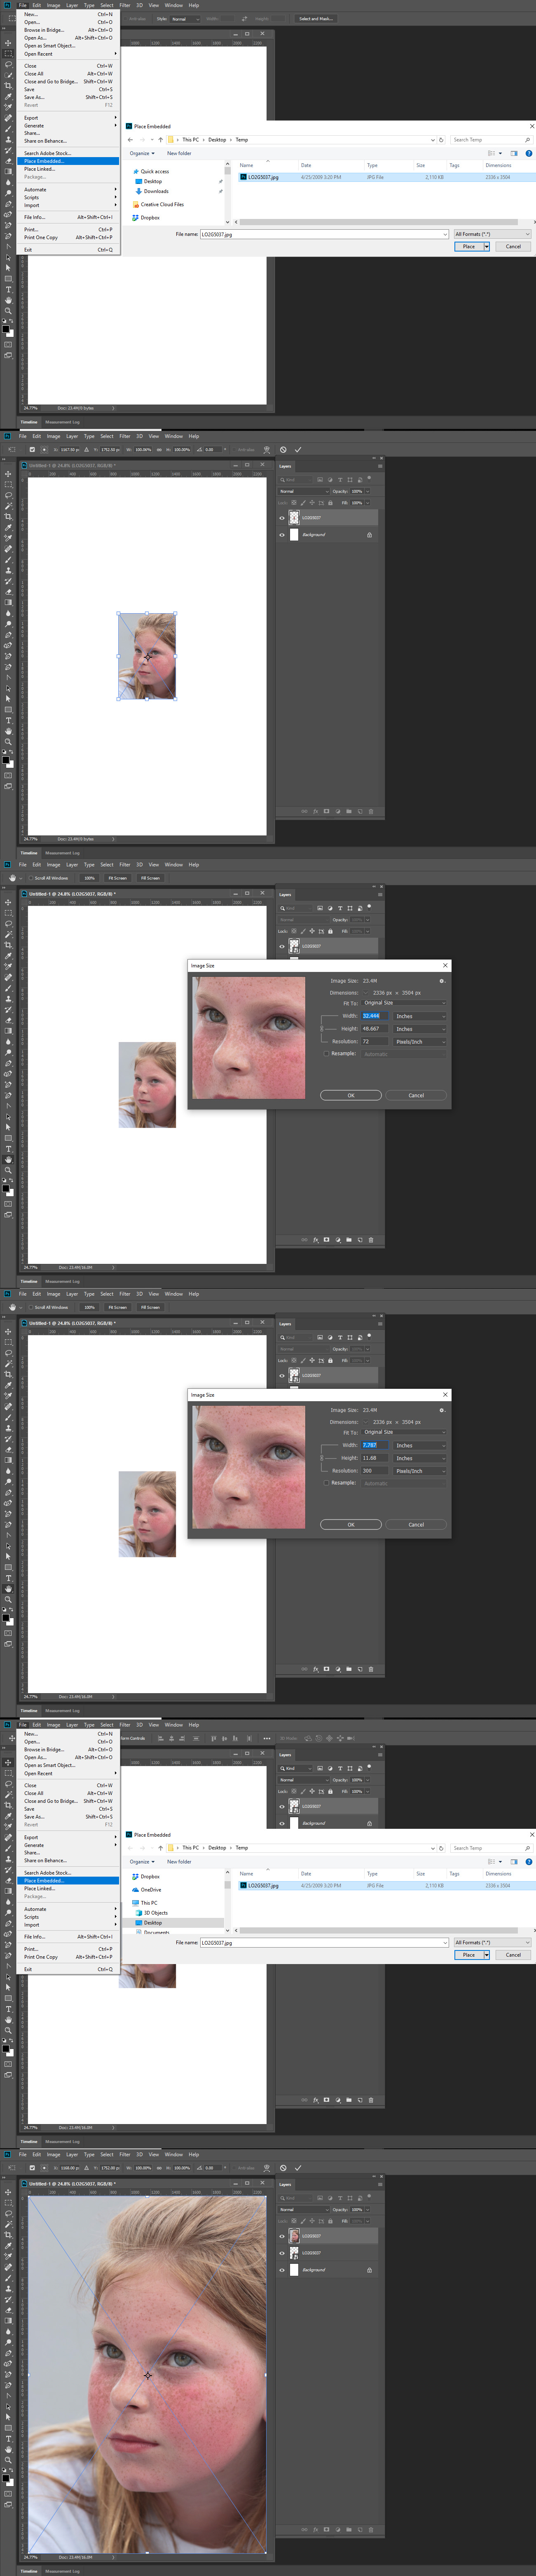Click help icon in Place Embedded dialog listing OneDrive
The image size is (536, 2576).
pos(528,1862)
